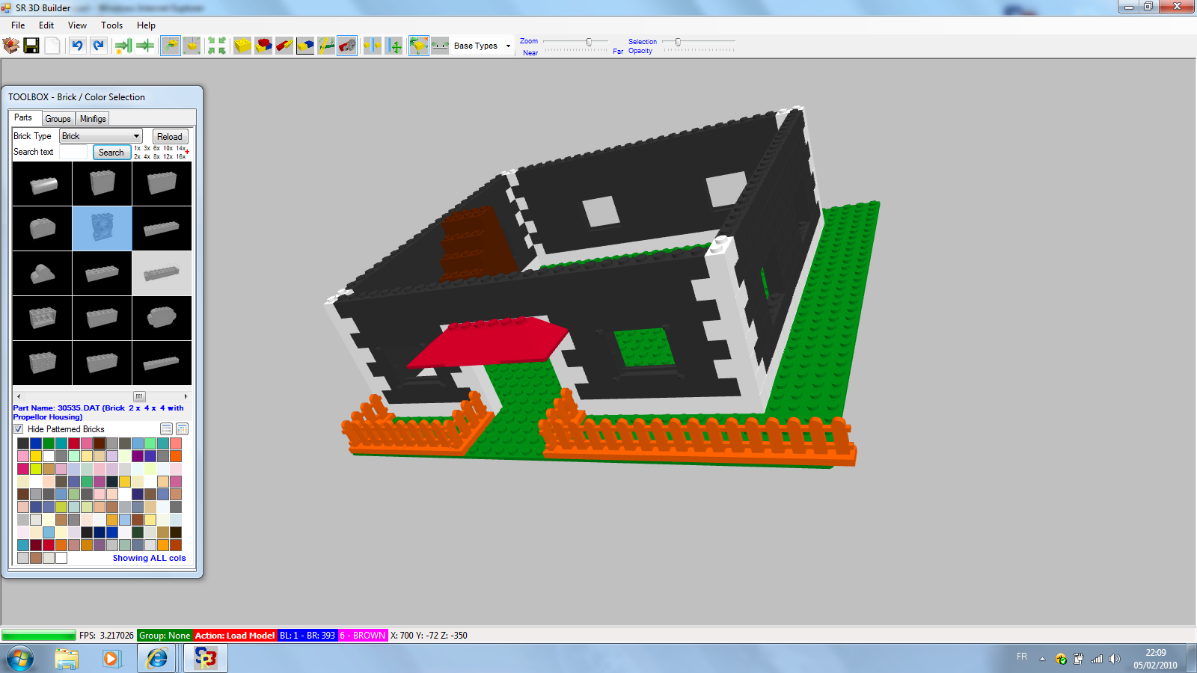Click the Save toolbar icon

31,46
